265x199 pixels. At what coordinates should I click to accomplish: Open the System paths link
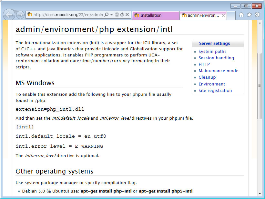212,51
